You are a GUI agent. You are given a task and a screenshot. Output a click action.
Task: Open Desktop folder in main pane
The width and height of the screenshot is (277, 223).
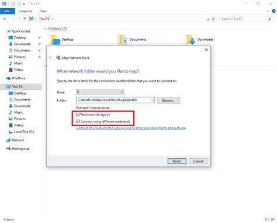coord(62,40)
